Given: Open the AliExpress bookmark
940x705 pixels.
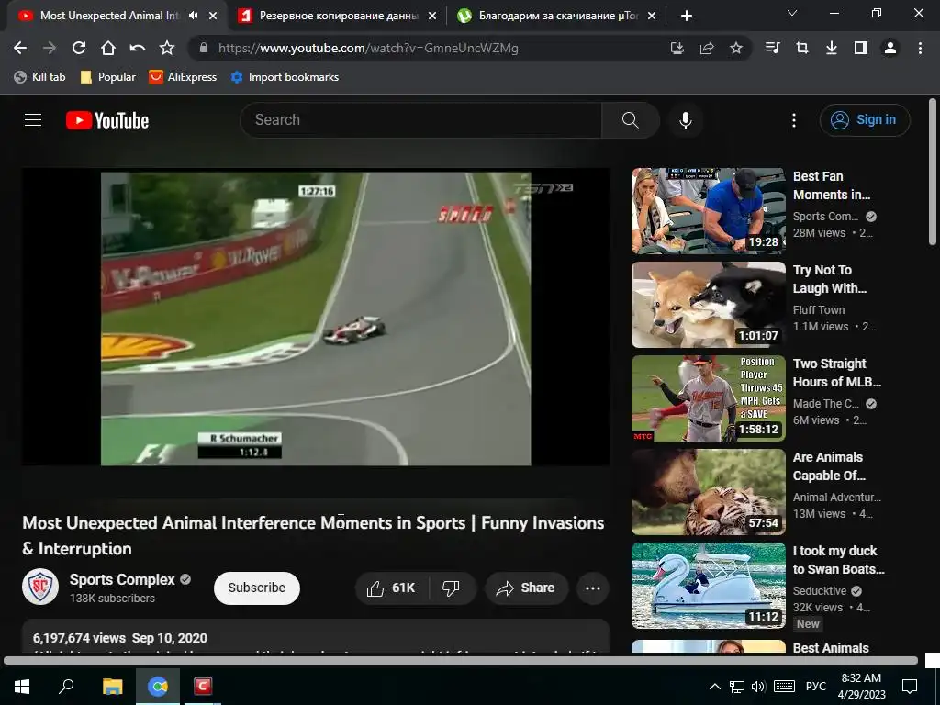Looking at the screenshot, I should coord(183,77).
